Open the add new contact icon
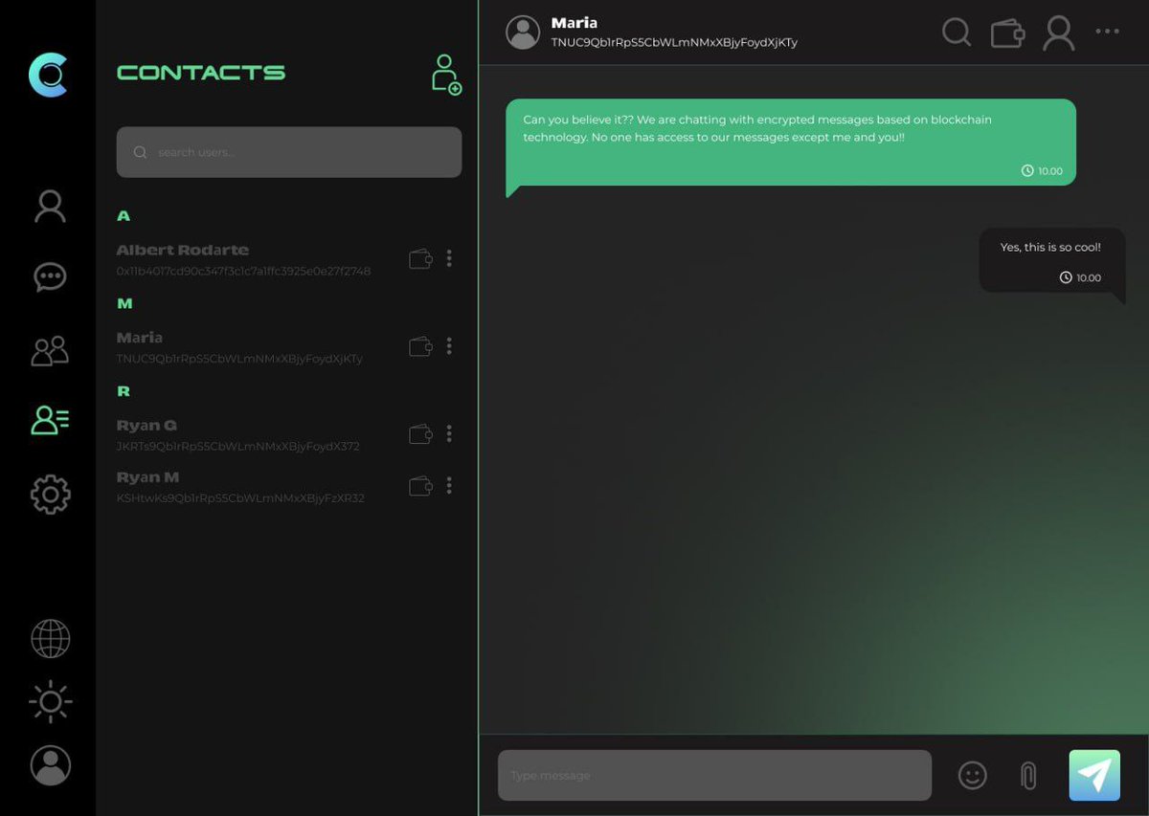The height and width of the screenshot is (816, 1149). coord(446,76)
